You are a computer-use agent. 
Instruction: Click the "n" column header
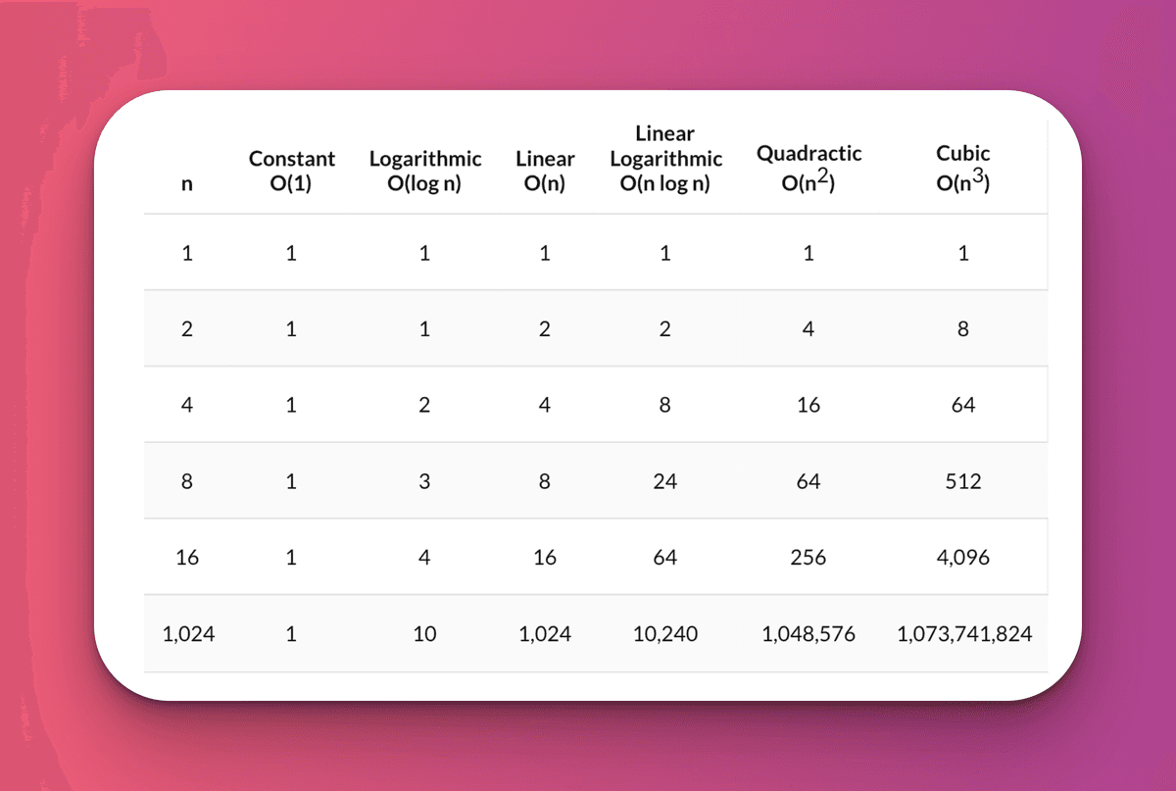(x=187, y=182)
